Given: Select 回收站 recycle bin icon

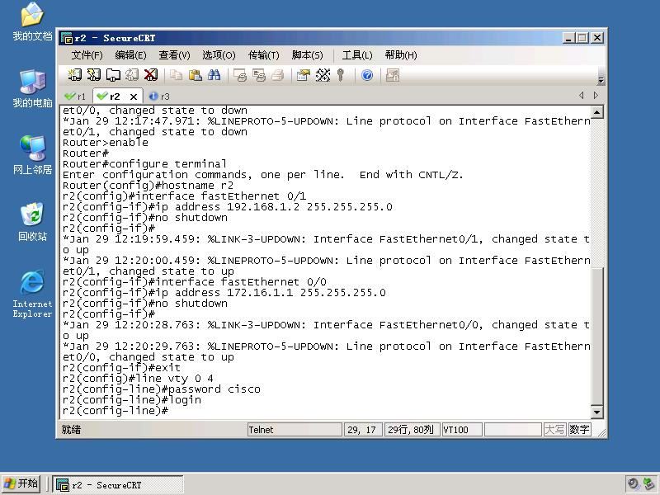Looking at the screenshot, I should (32, 222).
